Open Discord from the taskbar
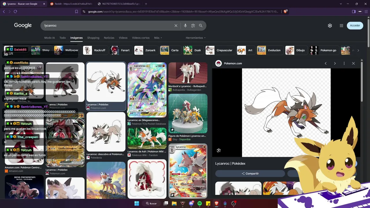 [x=191, y=203]
